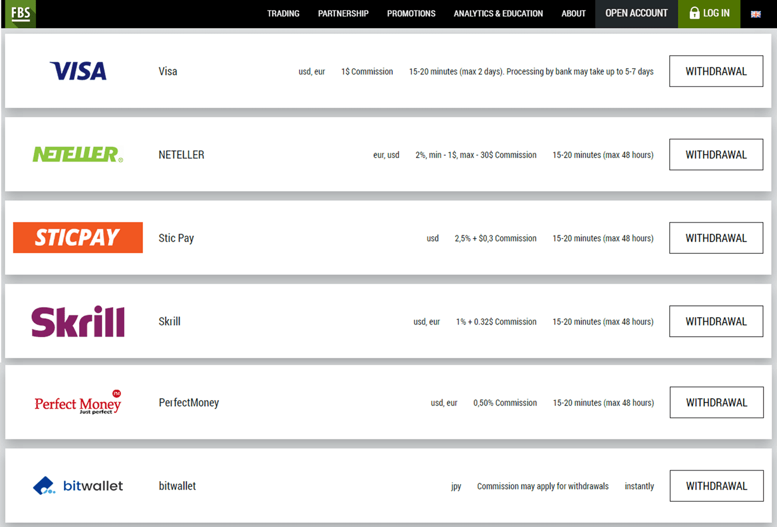
Task: Click 'jpy' currency in bitwallet row
Action: [x=456, y=486]
